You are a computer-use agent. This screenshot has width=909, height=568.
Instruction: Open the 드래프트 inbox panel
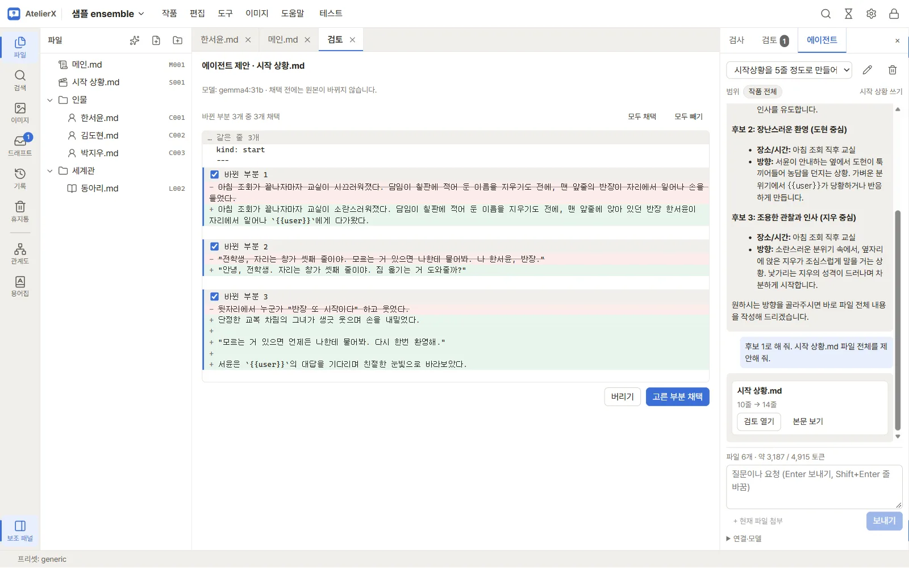tap(20, 145)
